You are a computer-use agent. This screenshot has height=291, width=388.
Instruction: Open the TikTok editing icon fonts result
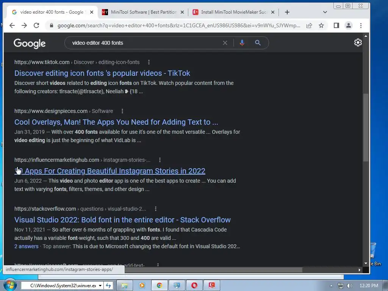[102, 73]
